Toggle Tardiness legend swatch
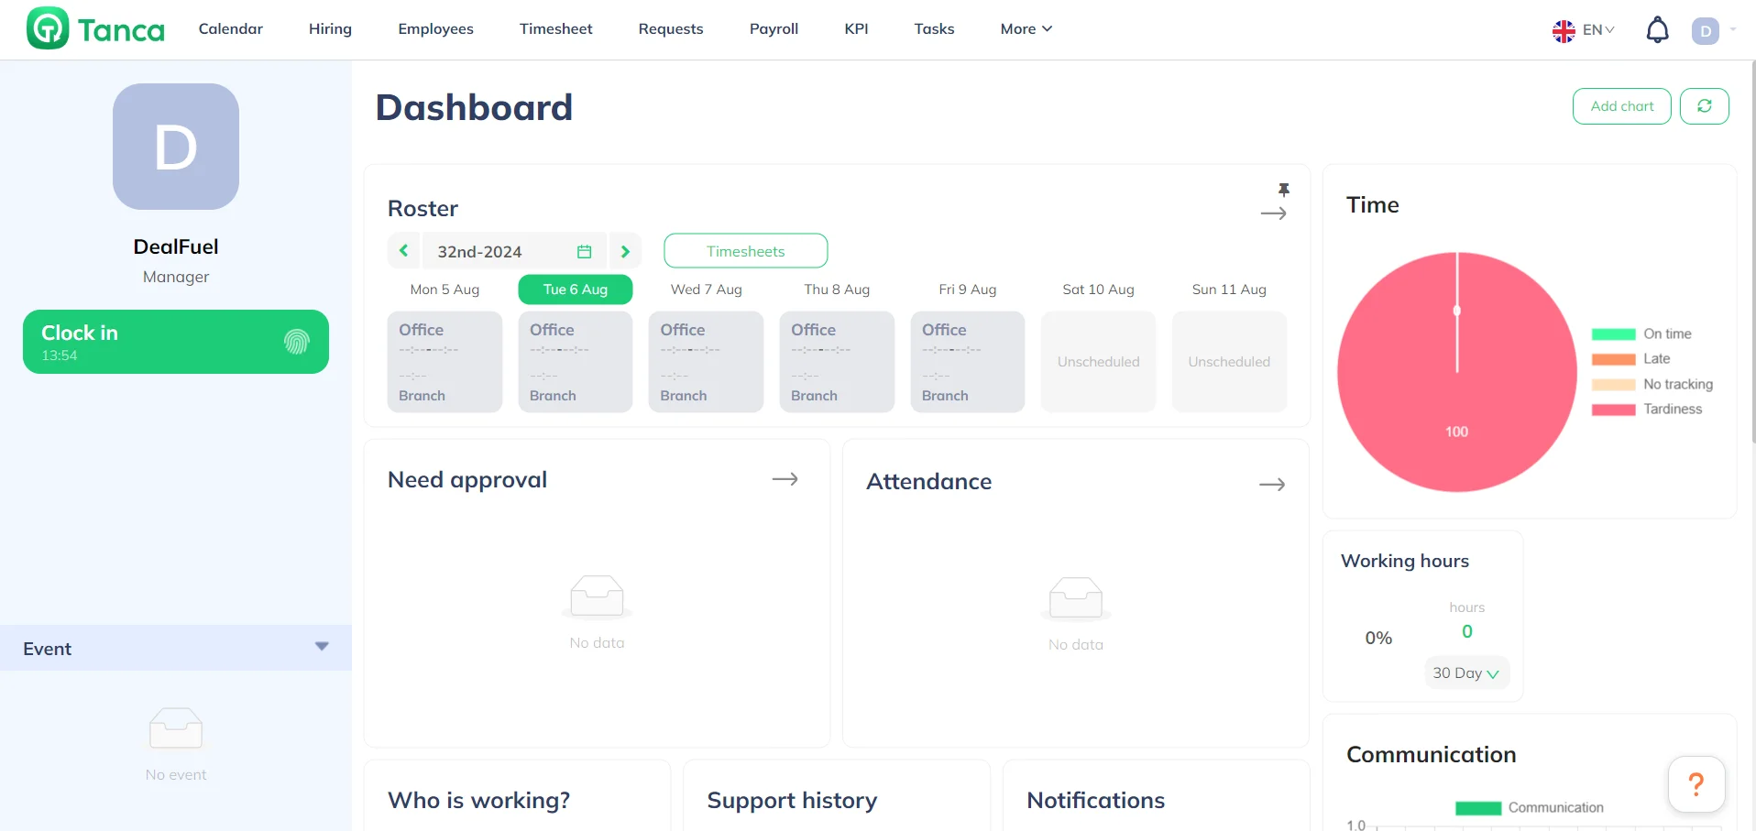This screenshot has width=1756, height=831. tap(1613, 410)
